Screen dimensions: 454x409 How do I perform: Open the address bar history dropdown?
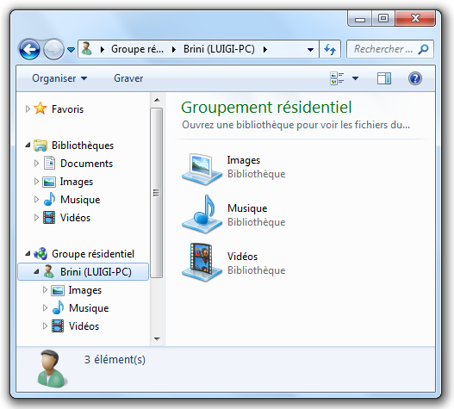pyautogui.click(x=310, y=50)
